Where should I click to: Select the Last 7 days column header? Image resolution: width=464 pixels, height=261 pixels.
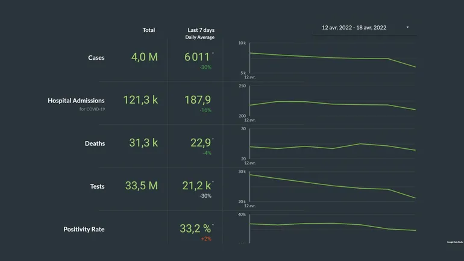coord(201,30)
